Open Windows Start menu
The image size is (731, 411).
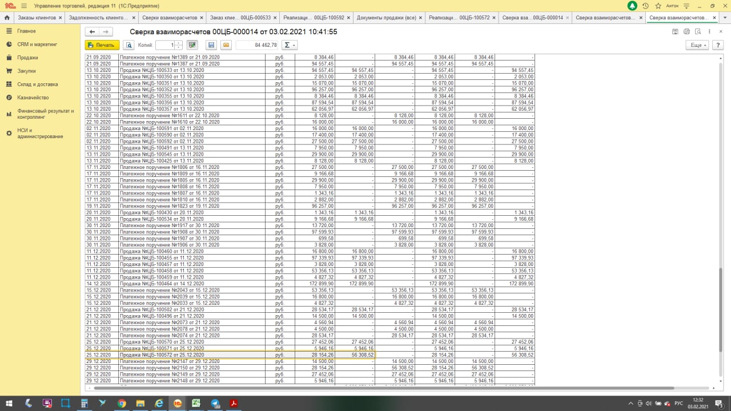tap(8, 403)
